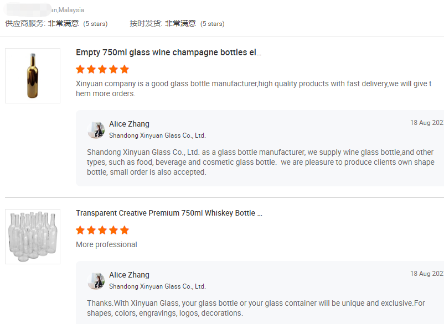Click the 供应商服务 rating label
This screenshot has width=444, height=324.
click(25, 23)
